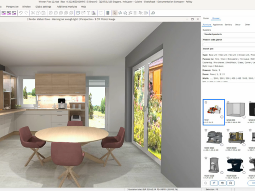Star the W100 001D espresso machine

[x=228, y=130]
